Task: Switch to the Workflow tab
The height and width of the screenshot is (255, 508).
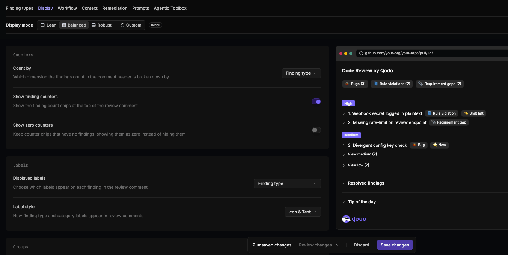Action: pos(67,8)
